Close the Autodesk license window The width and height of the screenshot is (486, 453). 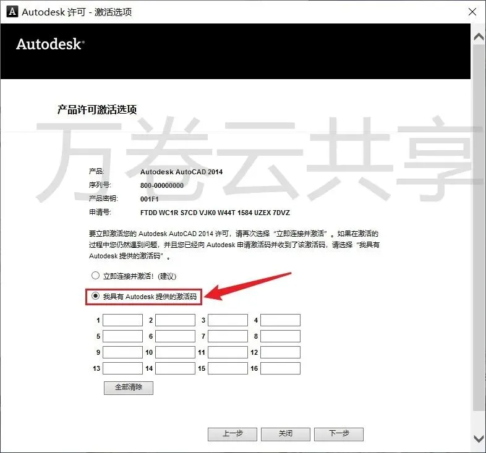click(472, 12)
